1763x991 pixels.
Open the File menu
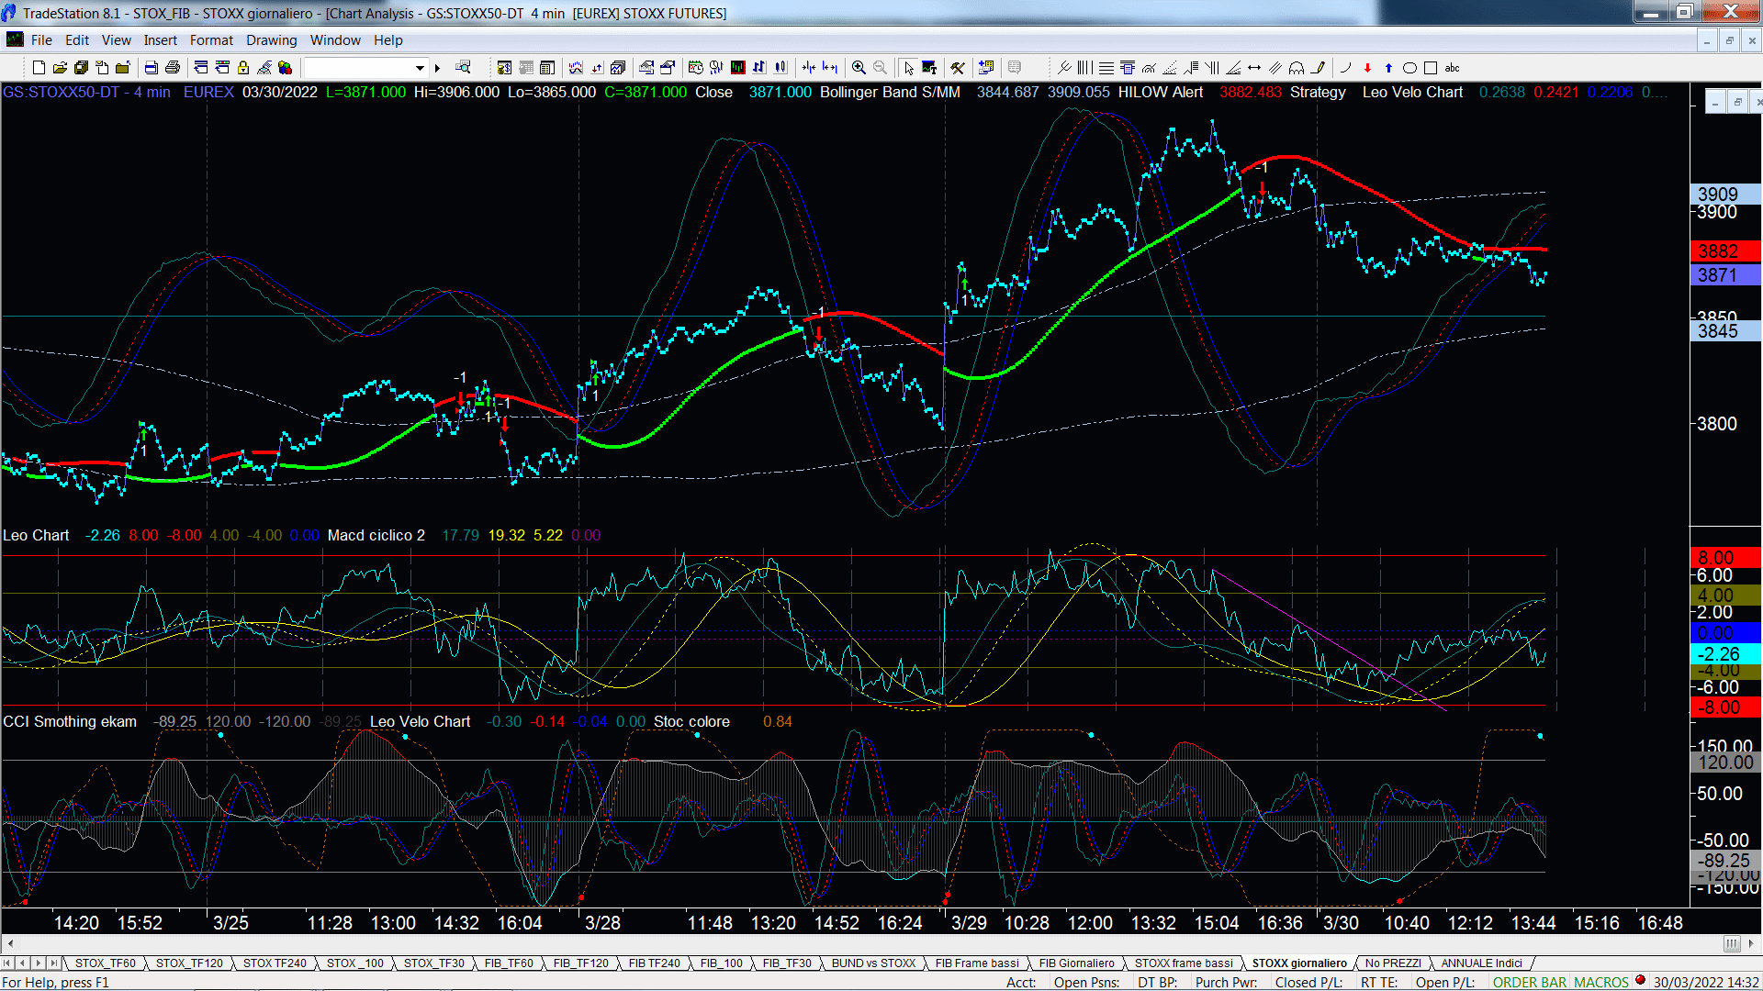(x=41, y=40)
